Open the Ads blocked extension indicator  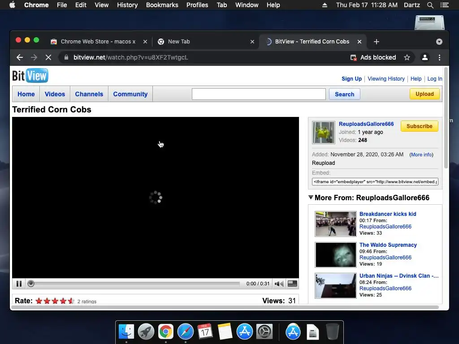(373, 57)
